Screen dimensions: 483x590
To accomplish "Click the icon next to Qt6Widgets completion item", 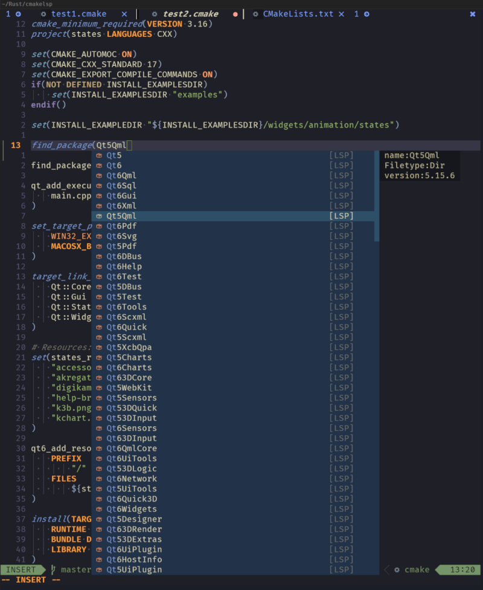I will point(98,508).
